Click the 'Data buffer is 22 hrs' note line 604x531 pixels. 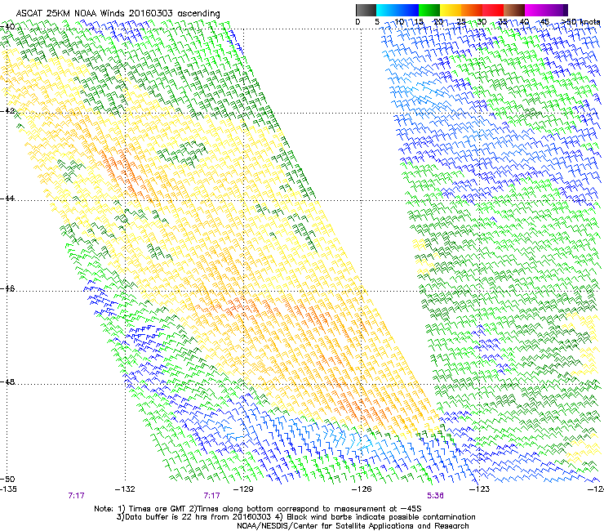point(295,517)
